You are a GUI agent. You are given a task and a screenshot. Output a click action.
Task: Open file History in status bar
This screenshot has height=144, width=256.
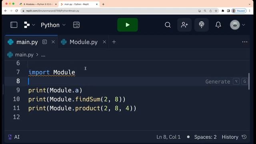pyautogui.click(x=230, y=137)
